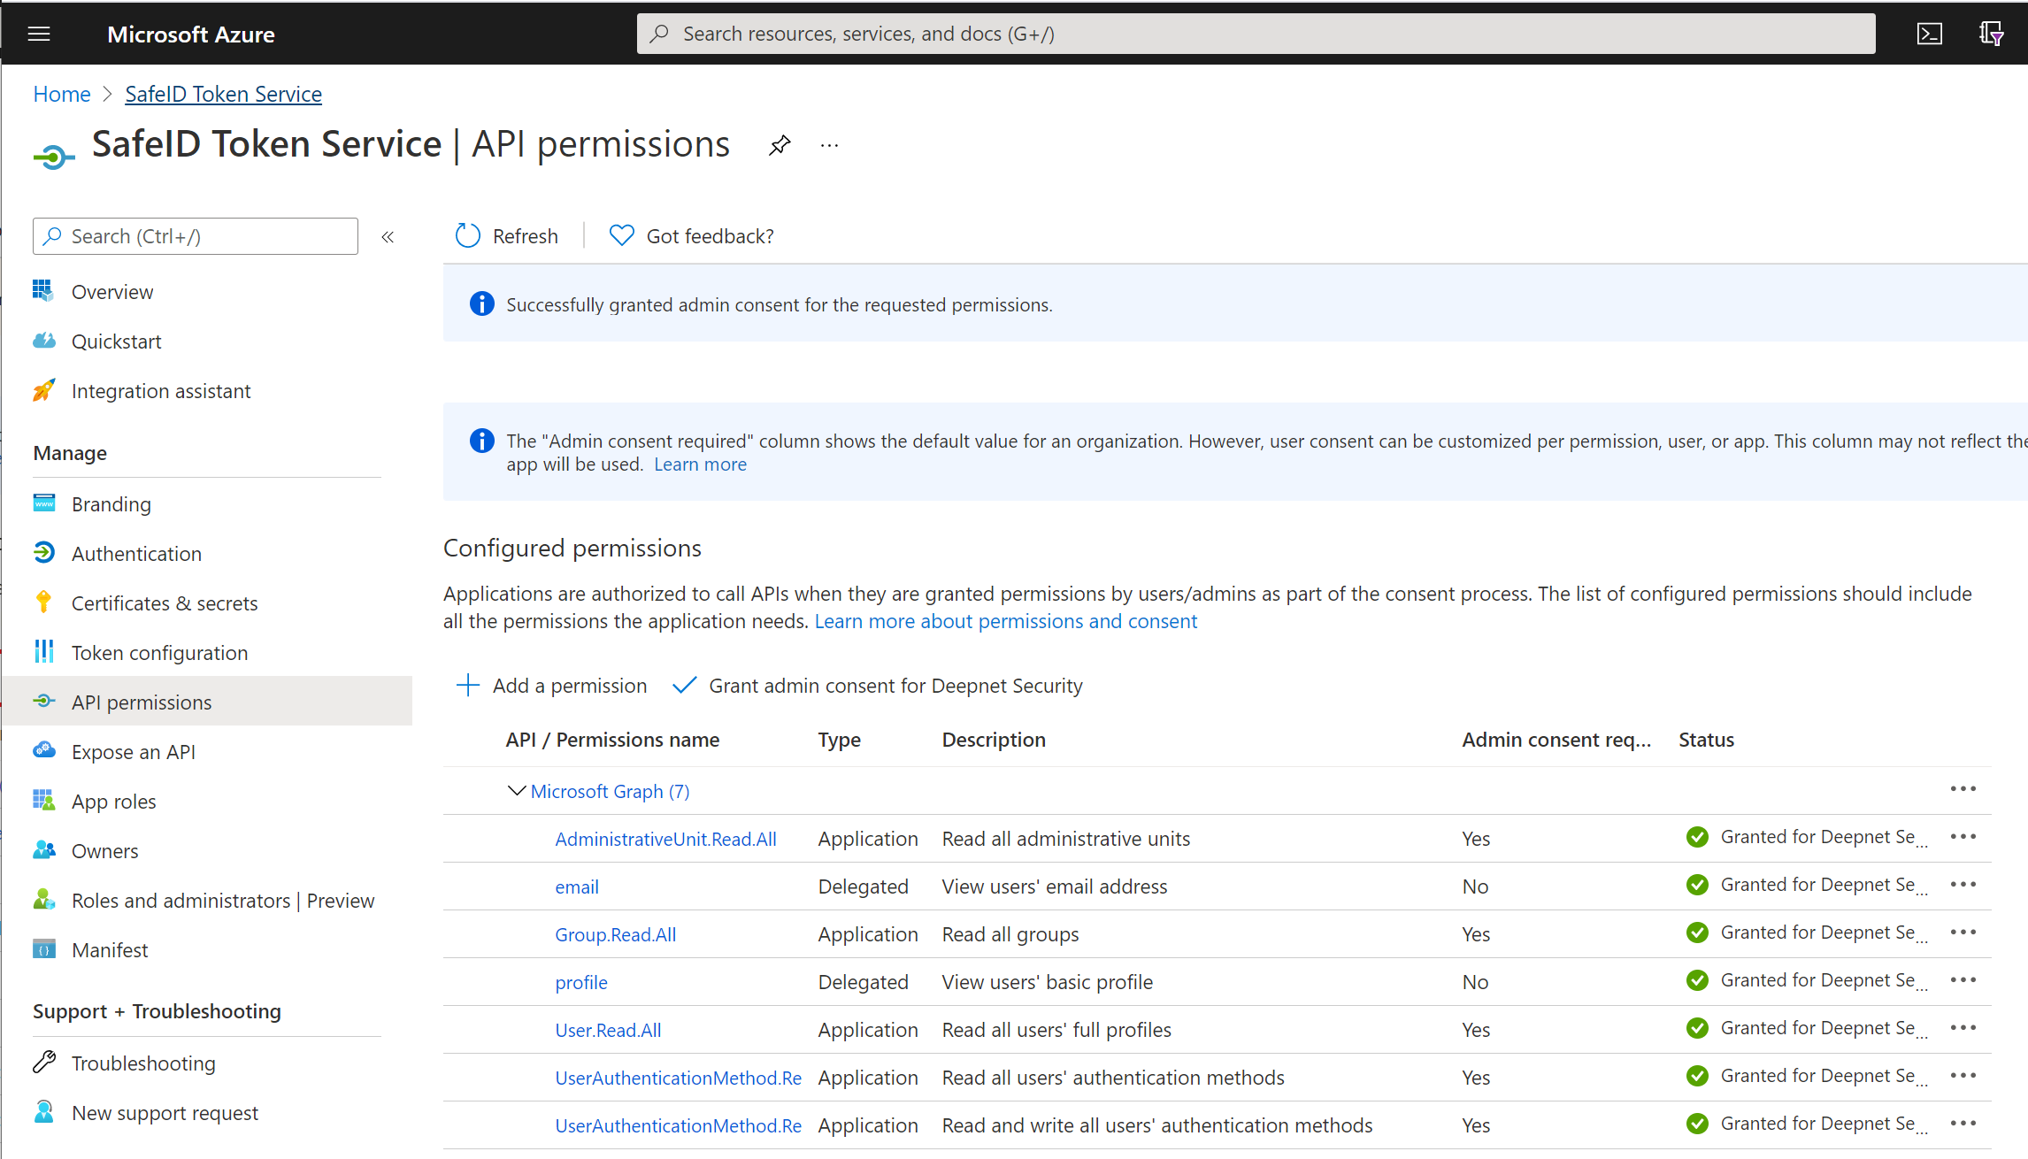2028x1159 pixels.
Task: Launch Cloud Shell from top bar
Action: (x=1929, y=34)
